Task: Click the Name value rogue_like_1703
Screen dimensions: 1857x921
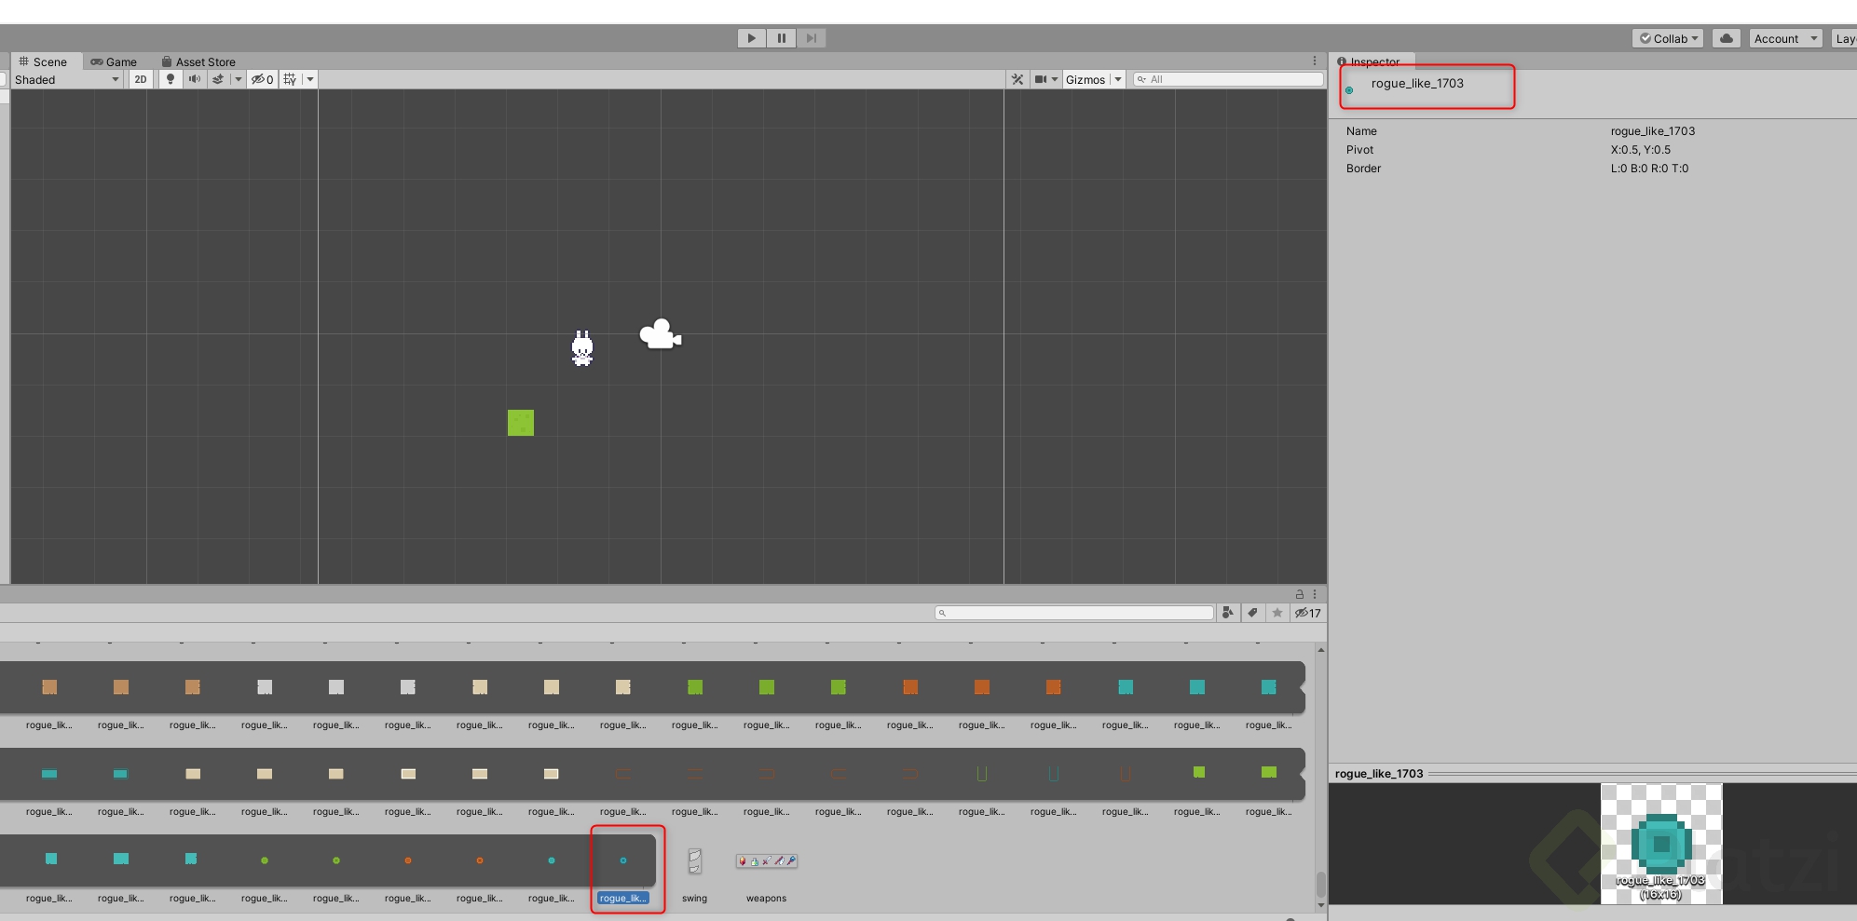Action: [x=1653, y=131]
